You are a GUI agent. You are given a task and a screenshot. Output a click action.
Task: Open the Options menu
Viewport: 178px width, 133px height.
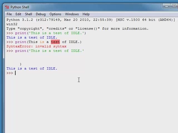tap(55, 14)
